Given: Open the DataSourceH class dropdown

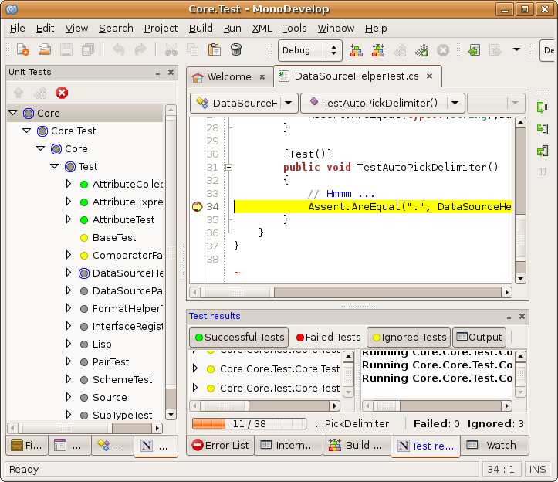Looking at the screenshot, I should [x=244, y=103].
